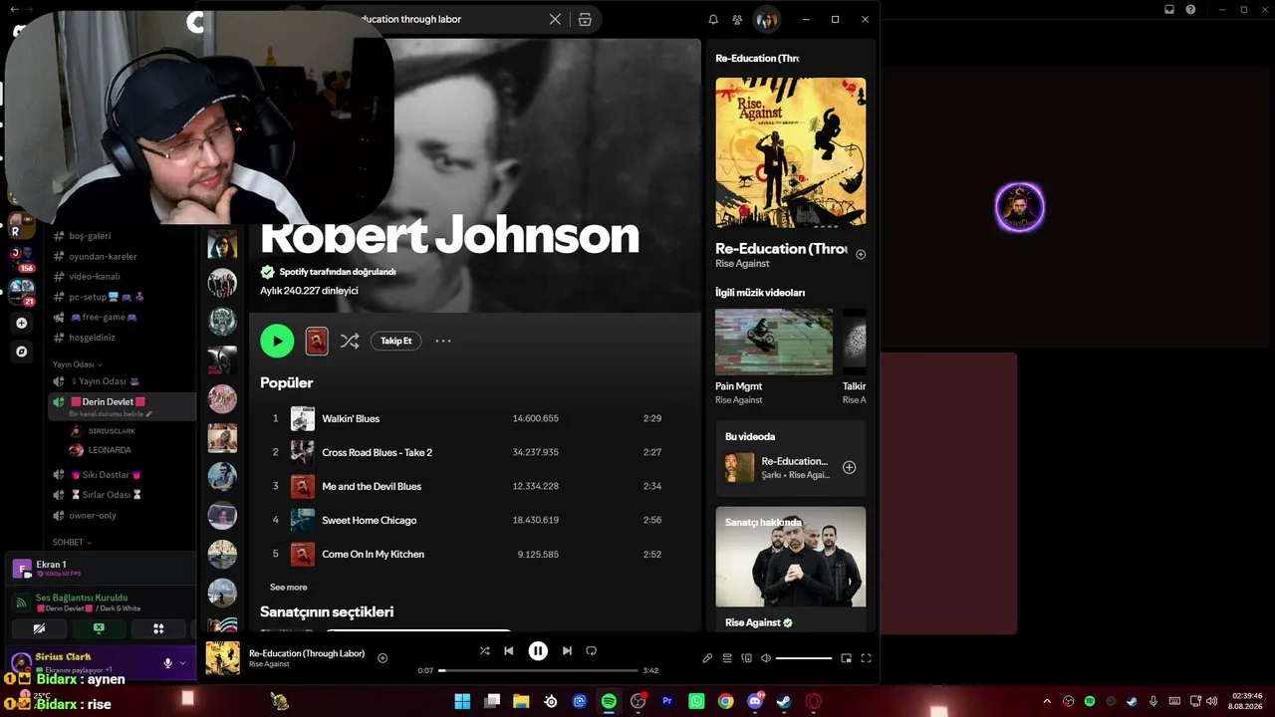Mute Spotify with the speaker icon
The height and width of the screenshot is (717, 1275).
click(x=765, y=658)
